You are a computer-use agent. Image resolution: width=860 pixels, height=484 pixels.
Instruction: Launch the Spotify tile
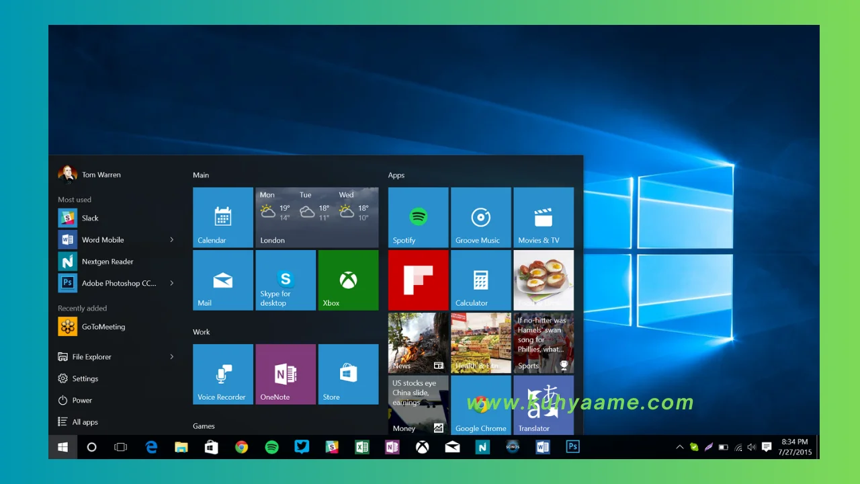(418, 217)
